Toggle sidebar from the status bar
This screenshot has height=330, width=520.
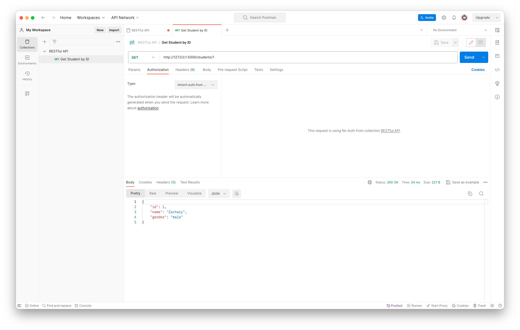point(19,306)
